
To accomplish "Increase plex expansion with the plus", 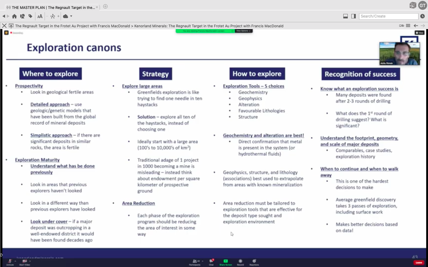I will click(x=58, y=16).
